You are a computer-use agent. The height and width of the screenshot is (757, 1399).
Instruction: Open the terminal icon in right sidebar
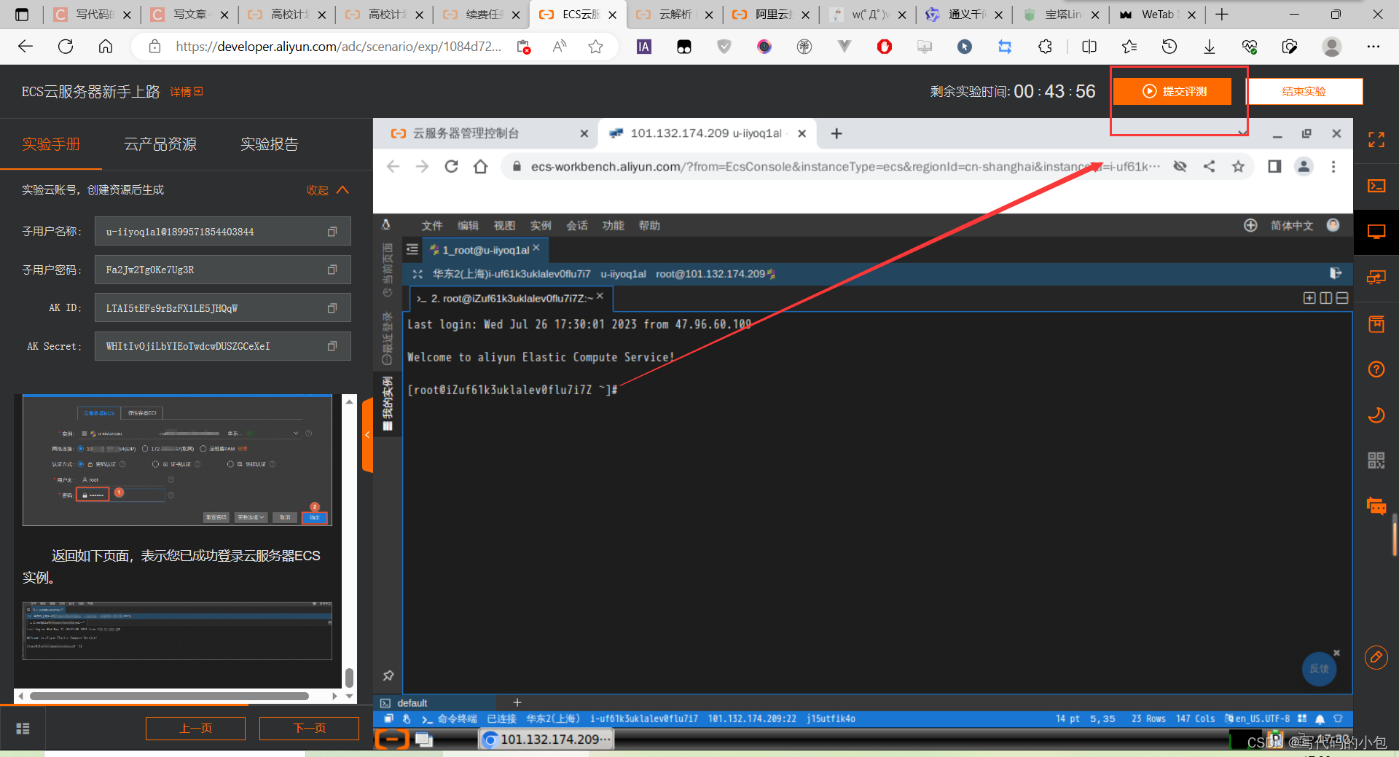click(x=1376, y=186)
